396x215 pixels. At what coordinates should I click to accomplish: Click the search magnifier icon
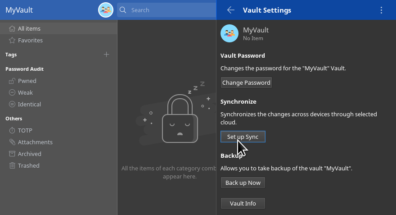122,10
